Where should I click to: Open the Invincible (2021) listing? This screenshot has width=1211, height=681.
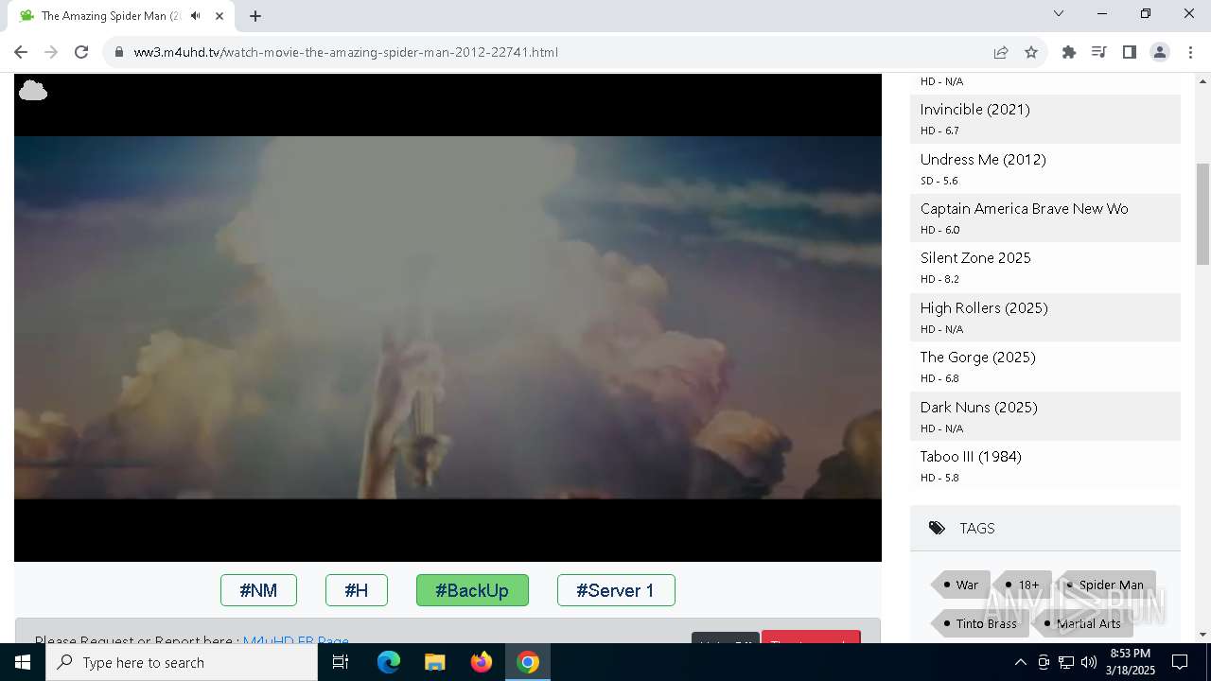(x=975, y=110)
